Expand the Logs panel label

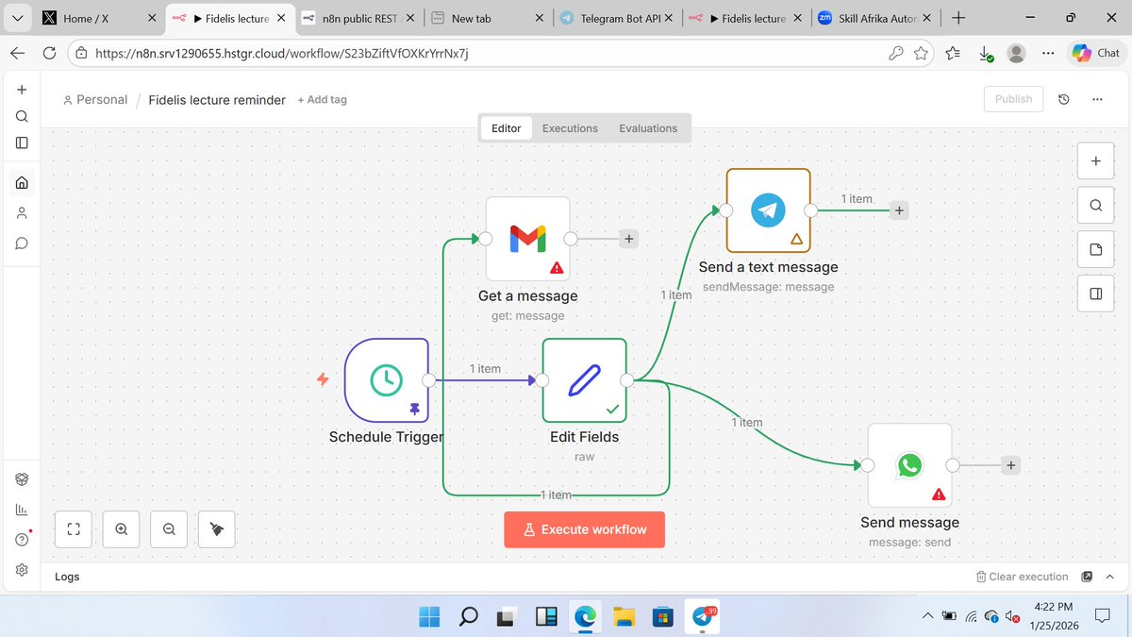click(67, 577)
